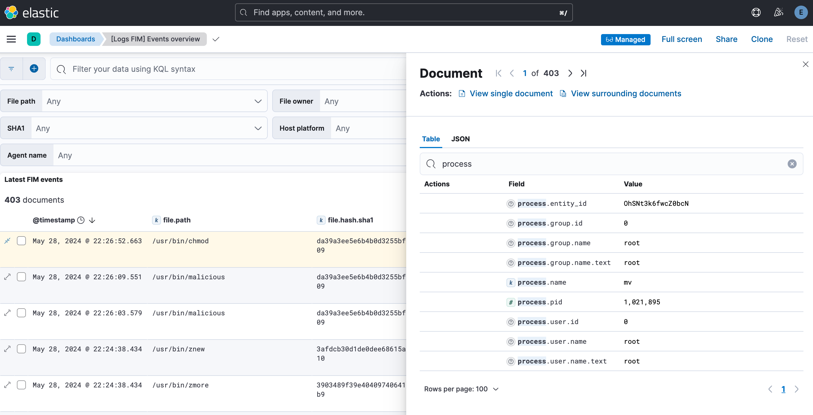Image resolution: width=813 pixels, height=415 pixels.
Task: Switch to the JSON tab
Action: click(460, 139)
